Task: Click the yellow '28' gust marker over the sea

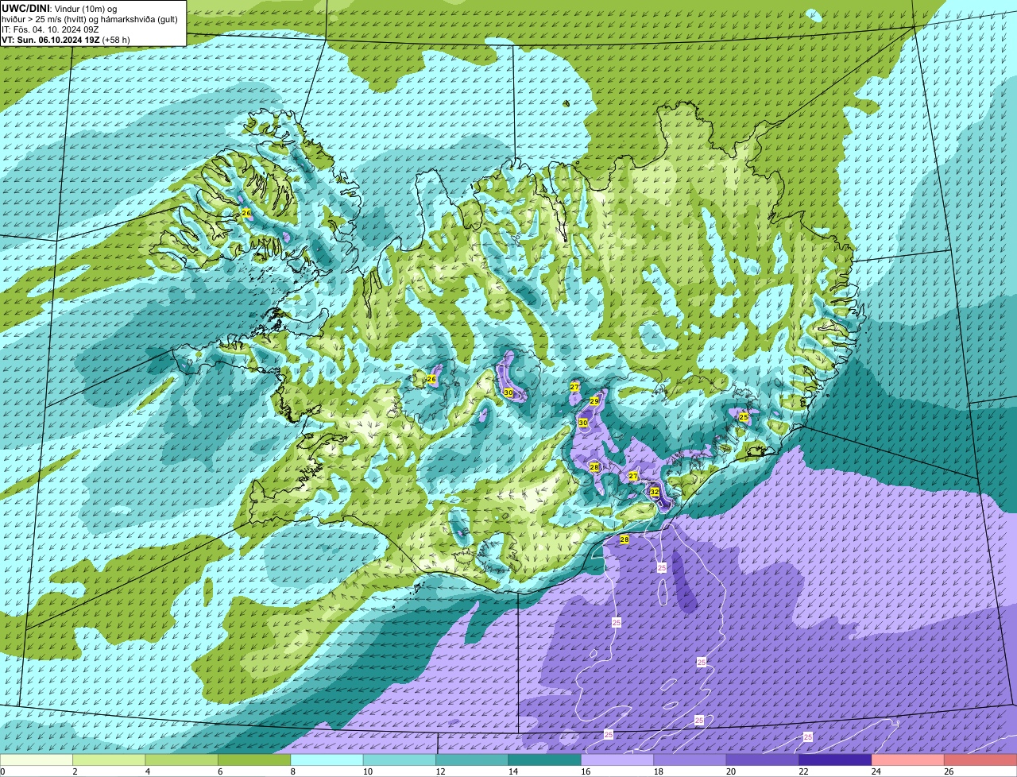Action: click(624, 539)
